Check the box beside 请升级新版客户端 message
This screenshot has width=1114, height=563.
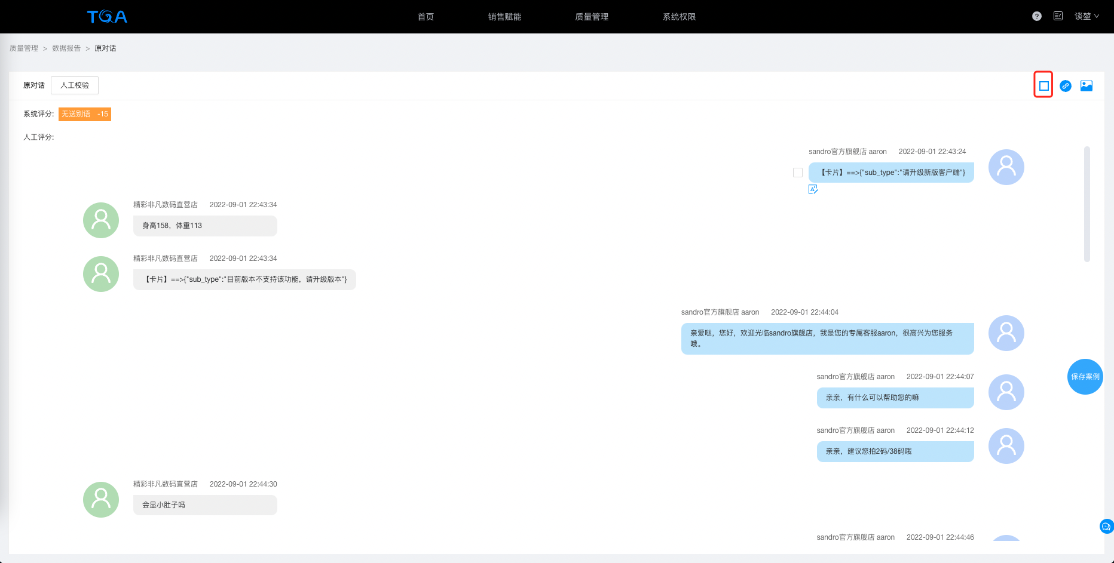[x=798, y=173]
